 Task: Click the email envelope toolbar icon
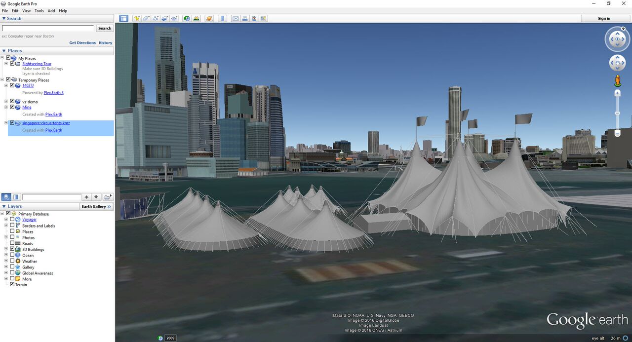[236, 18]
